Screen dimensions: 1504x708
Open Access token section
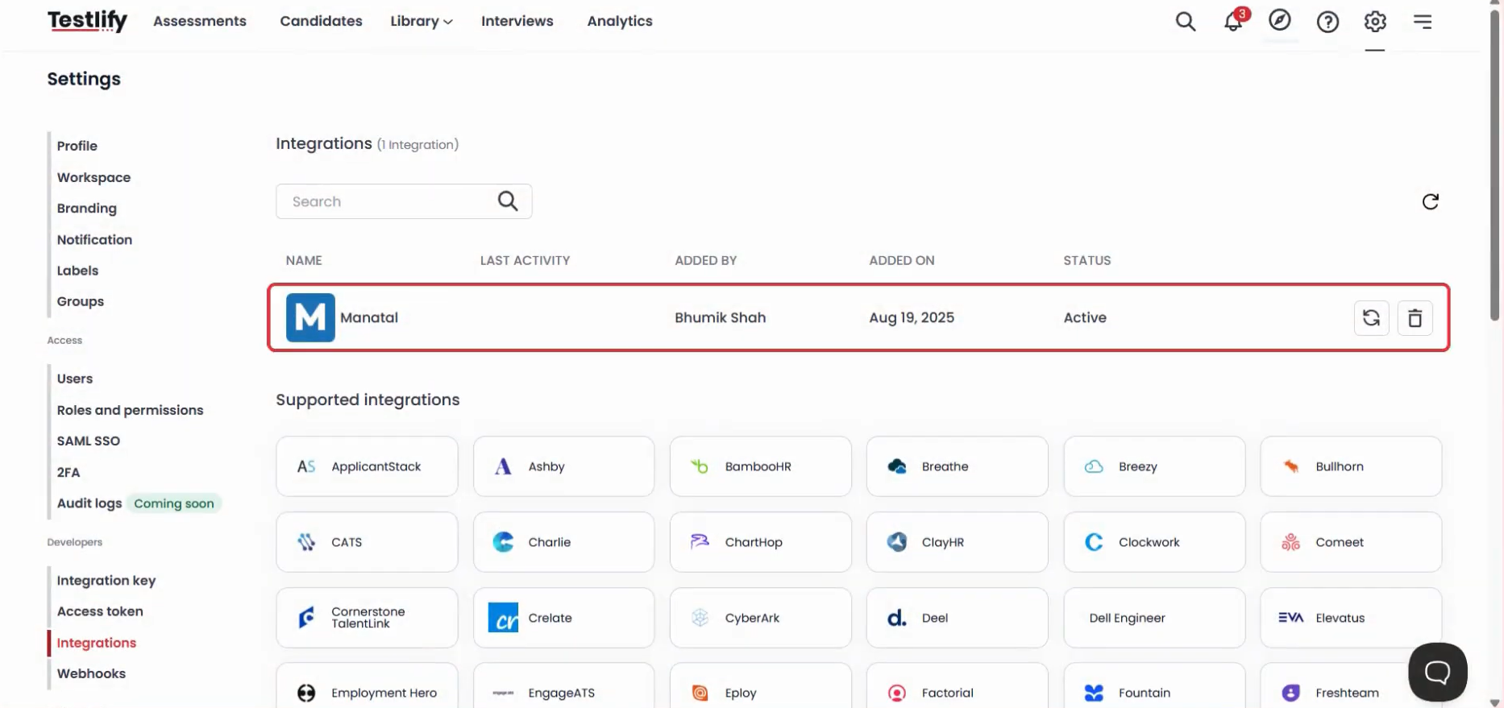100,611
